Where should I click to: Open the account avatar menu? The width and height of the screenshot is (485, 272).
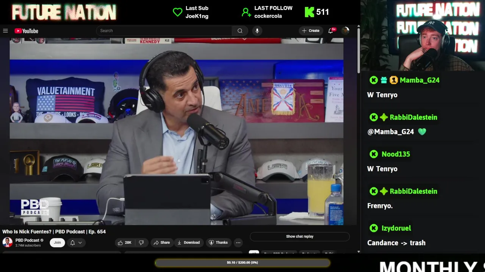pyautogui.click(x=345, y=31)
